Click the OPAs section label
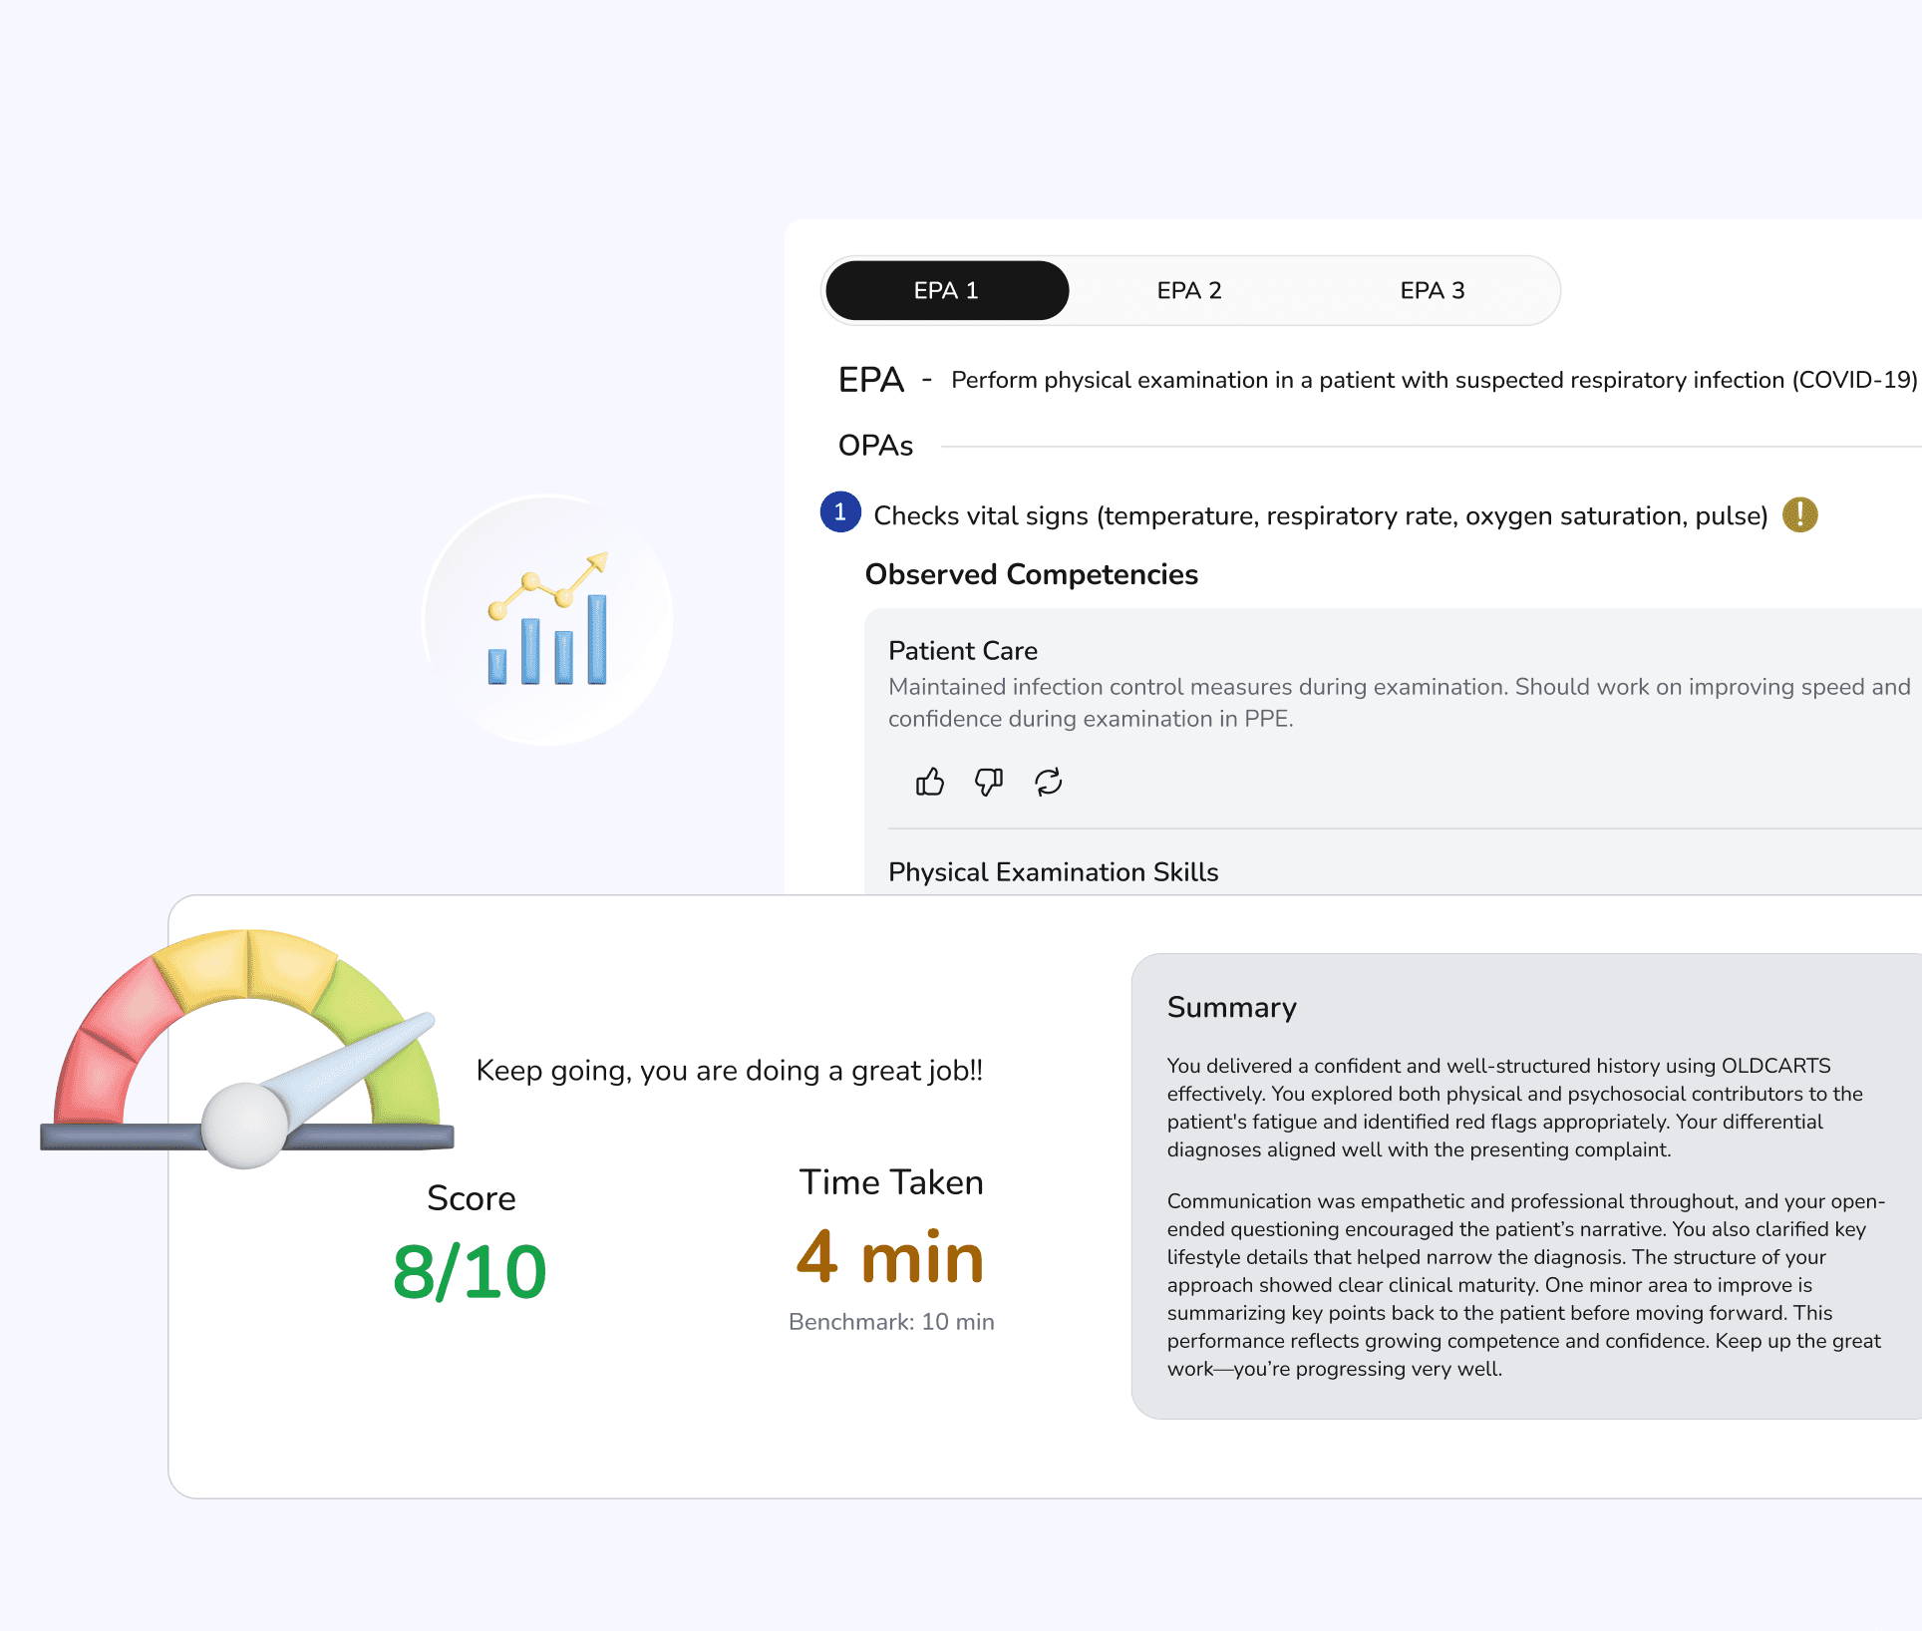The image size is (1922, 1631). 875,446
